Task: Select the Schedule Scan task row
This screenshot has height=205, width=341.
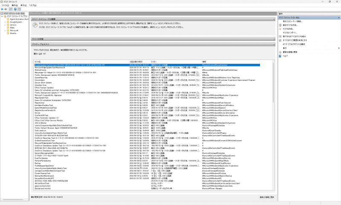Action: [147, 85]
